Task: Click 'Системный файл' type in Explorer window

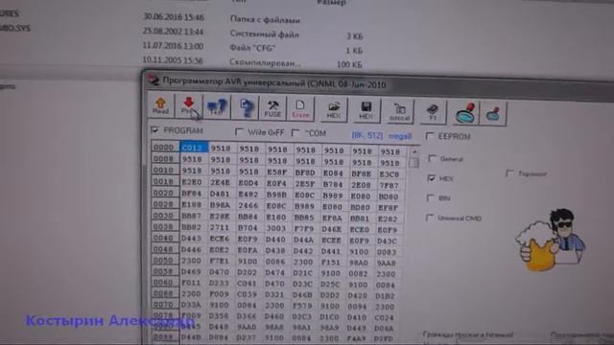Action: point(265,34)
